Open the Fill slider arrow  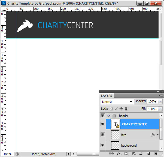pyautogui.click(x=160, y=109)
